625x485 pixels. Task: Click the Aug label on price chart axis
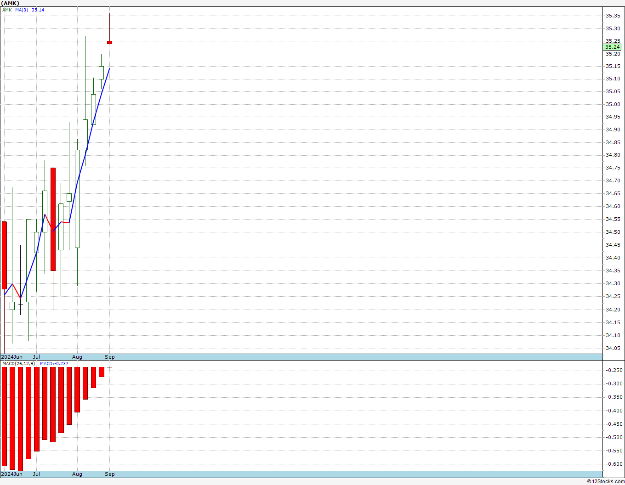(x=77, y=357)
